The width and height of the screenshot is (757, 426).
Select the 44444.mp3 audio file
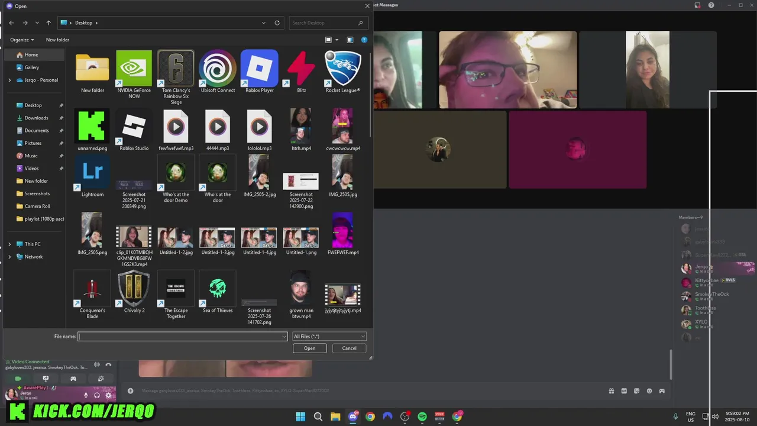tap(218, 130)
